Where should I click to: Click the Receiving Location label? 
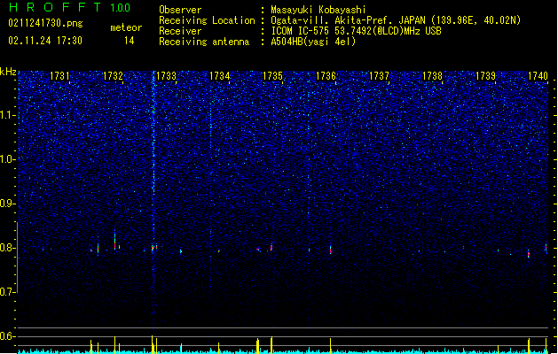click(x=207, y=20)
